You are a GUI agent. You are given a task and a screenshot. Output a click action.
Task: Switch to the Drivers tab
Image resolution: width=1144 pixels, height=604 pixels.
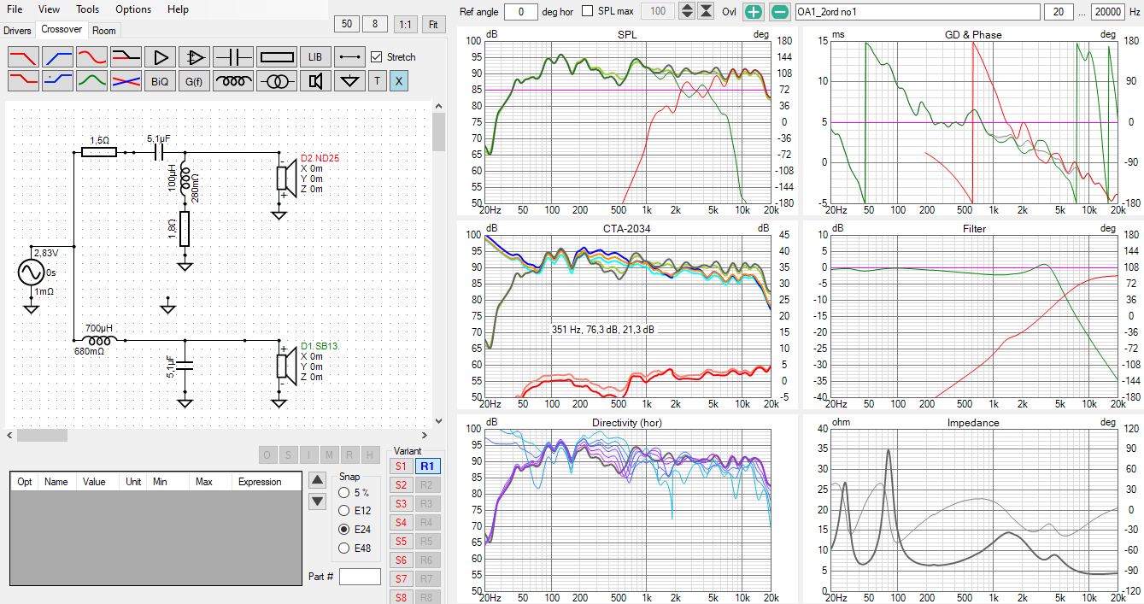17,30
